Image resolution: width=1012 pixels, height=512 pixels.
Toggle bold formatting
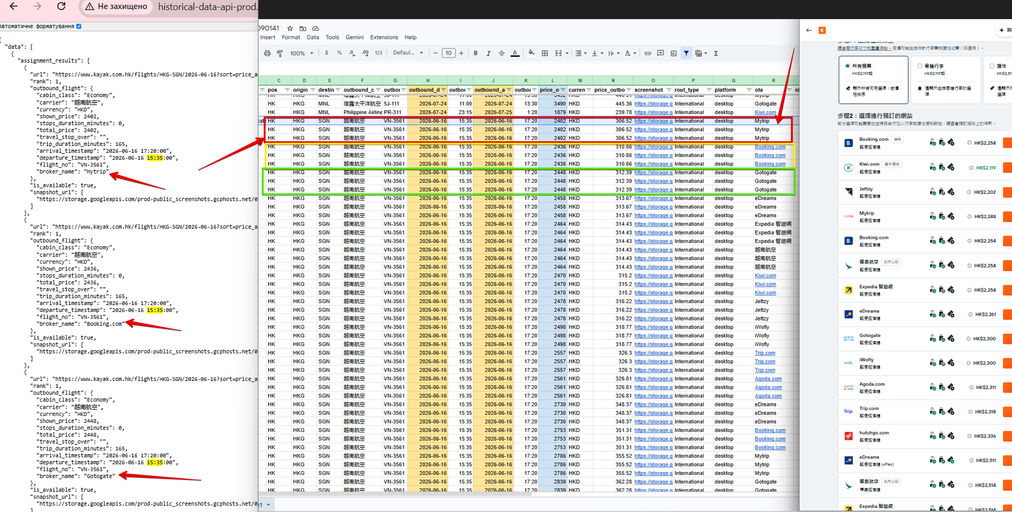coord(475,53)
